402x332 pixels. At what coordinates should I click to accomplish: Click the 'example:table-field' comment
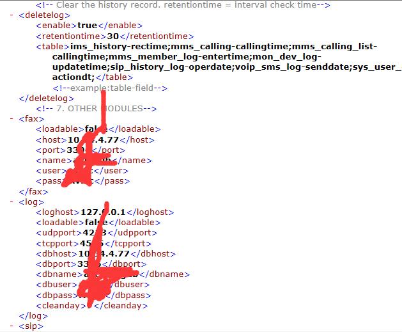point(110,88)
